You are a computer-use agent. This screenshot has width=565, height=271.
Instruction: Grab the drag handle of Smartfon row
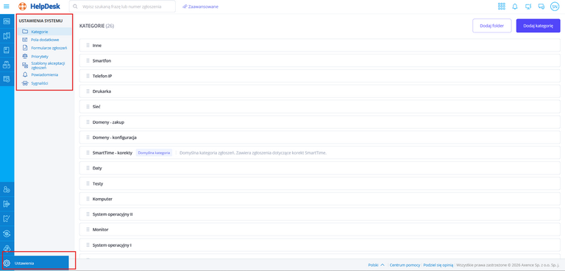click(88, 60)
